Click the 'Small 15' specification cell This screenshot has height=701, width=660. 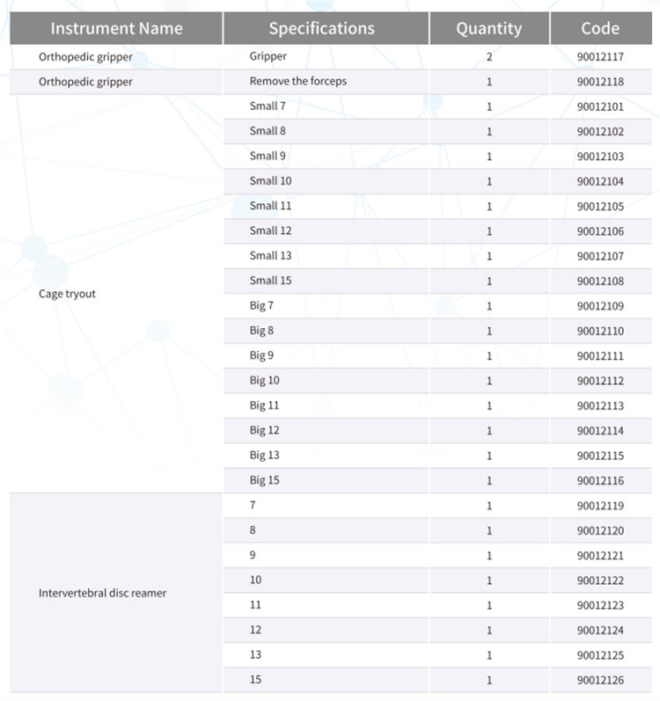tap(270, 281)
